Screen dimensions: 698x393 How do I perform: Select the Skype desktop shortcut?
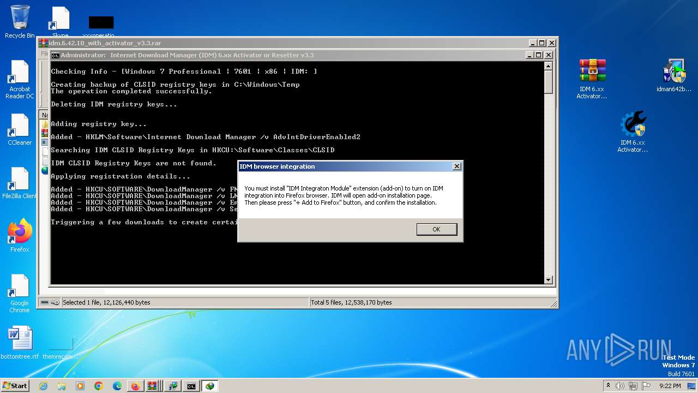click(x=60, y=22)
